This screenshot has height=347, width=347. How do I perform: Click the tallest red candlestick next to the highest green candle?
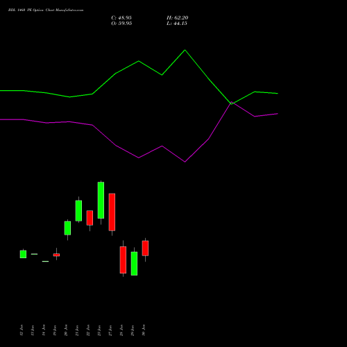point(112,212)
